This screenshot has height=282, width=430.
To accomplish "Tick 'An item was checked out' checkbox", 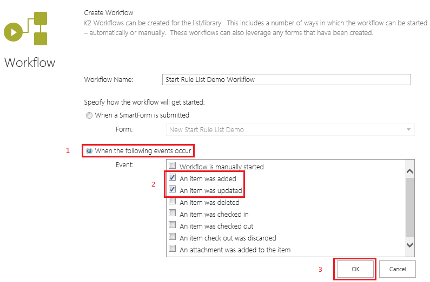I will 173,225.
